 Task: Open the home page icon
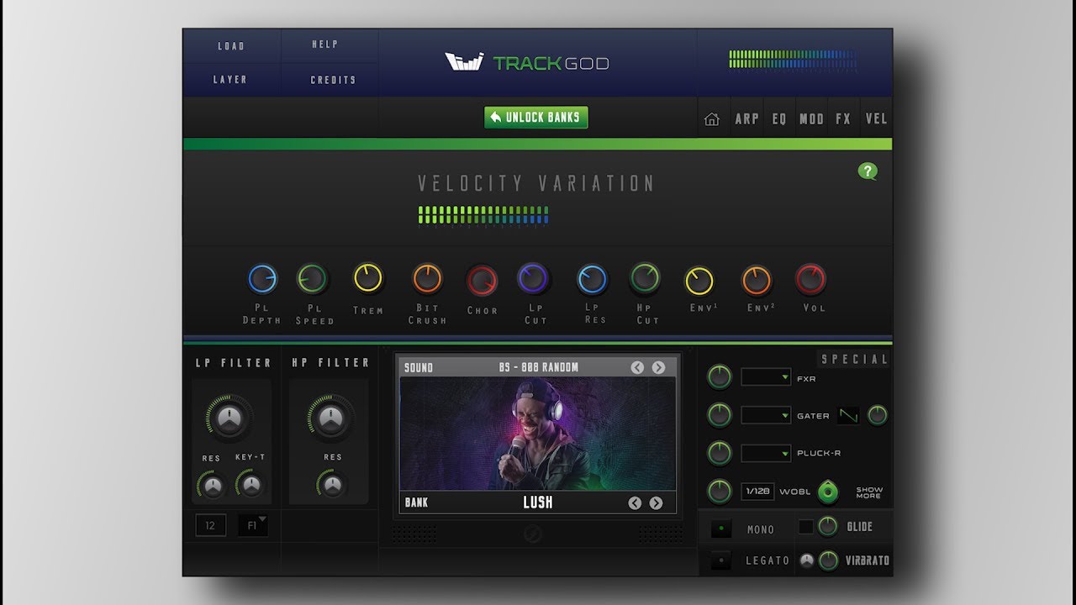[x=712, y=119]
